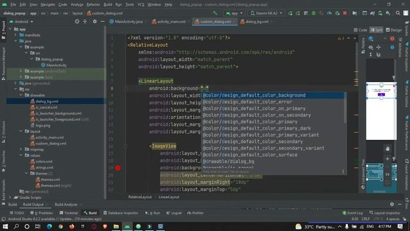Expand Gradle Scripts node

pos(10,198)
